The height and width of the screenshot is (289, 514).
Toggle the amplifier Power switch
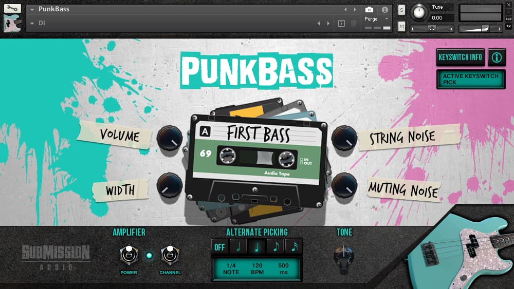[128, 255]
